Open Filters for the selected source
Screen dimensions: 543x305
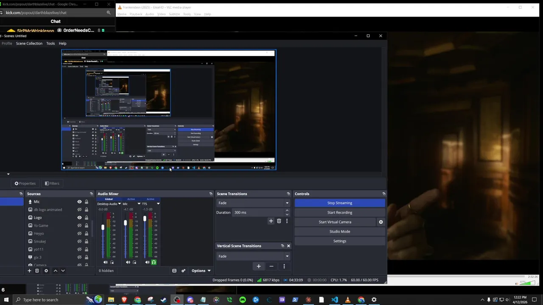click(52, 183)
